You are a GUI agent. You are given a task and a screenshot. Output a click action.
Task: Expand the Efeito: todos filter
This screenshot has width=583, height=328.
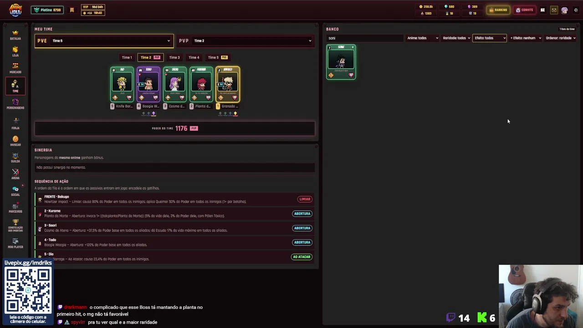(x=490, y=38)
